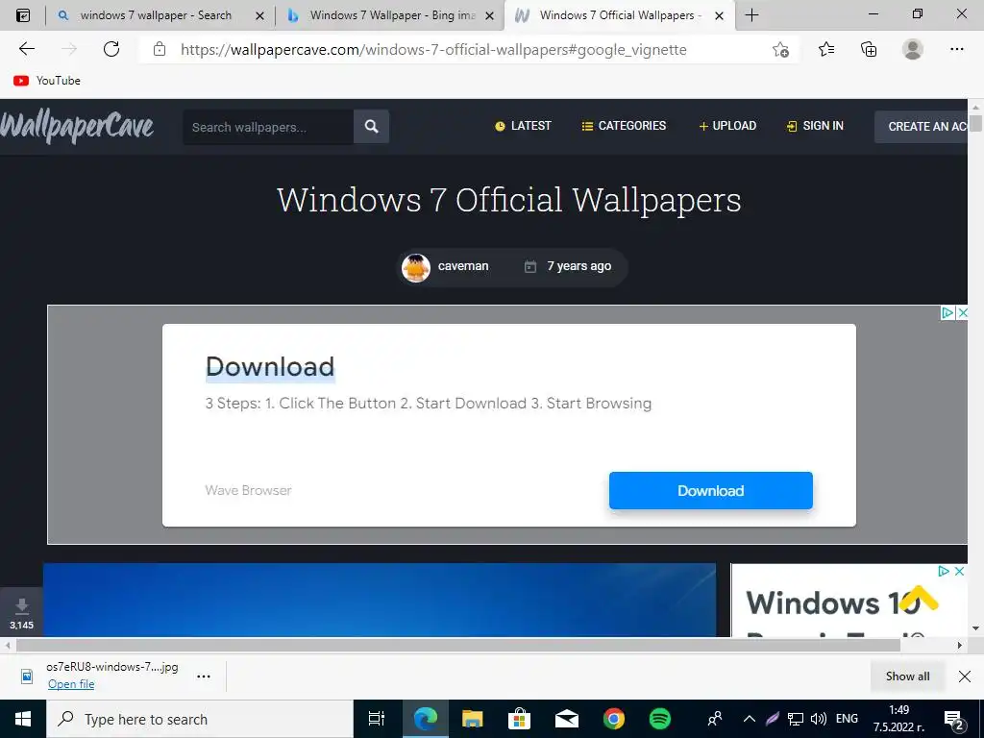Open the Favorites list
Screen dimensions: 984x738
coord(826,49)
